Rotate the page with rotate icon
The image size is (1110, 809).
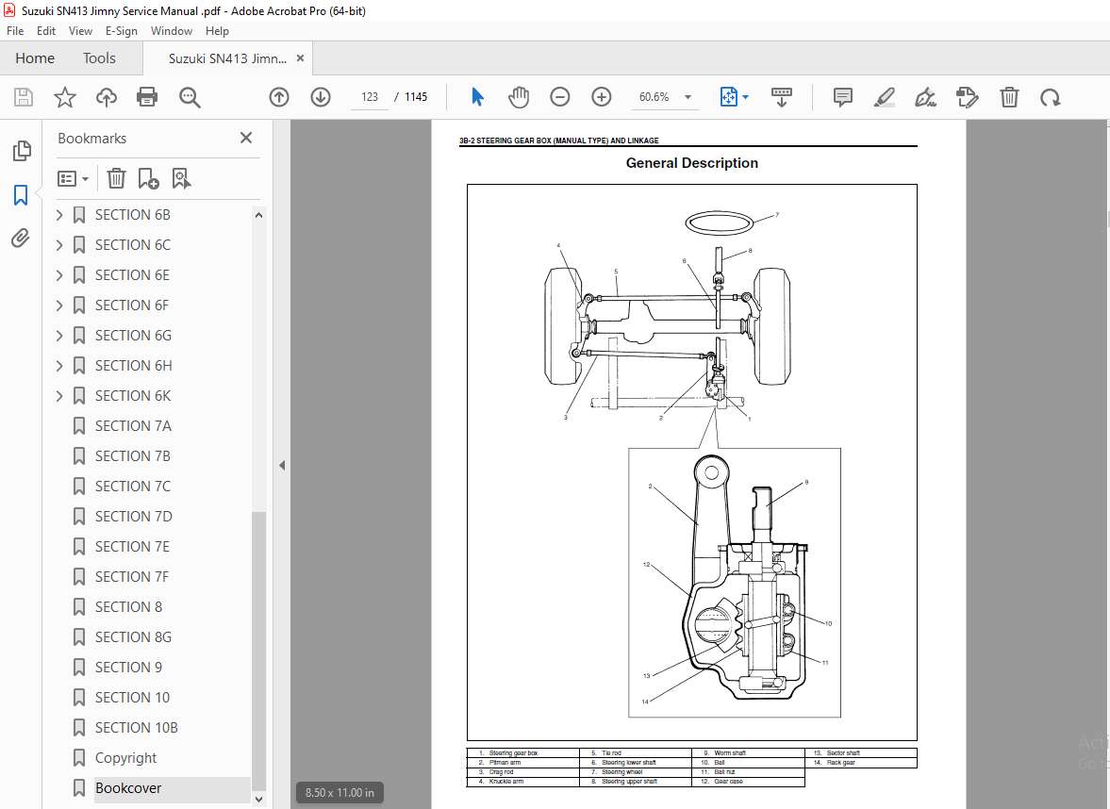tap(1051, 97)
